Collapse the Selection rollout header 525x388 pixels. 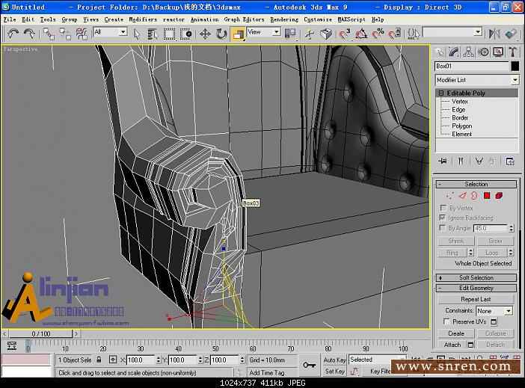point(476,184)
